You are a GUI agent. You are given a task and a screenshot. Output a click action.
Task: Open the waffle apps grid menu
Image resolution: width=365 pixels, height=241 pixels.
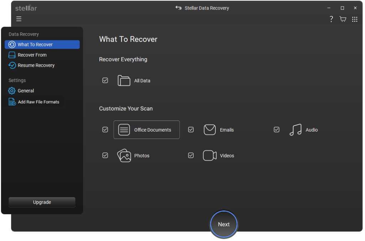pos(355,19)
